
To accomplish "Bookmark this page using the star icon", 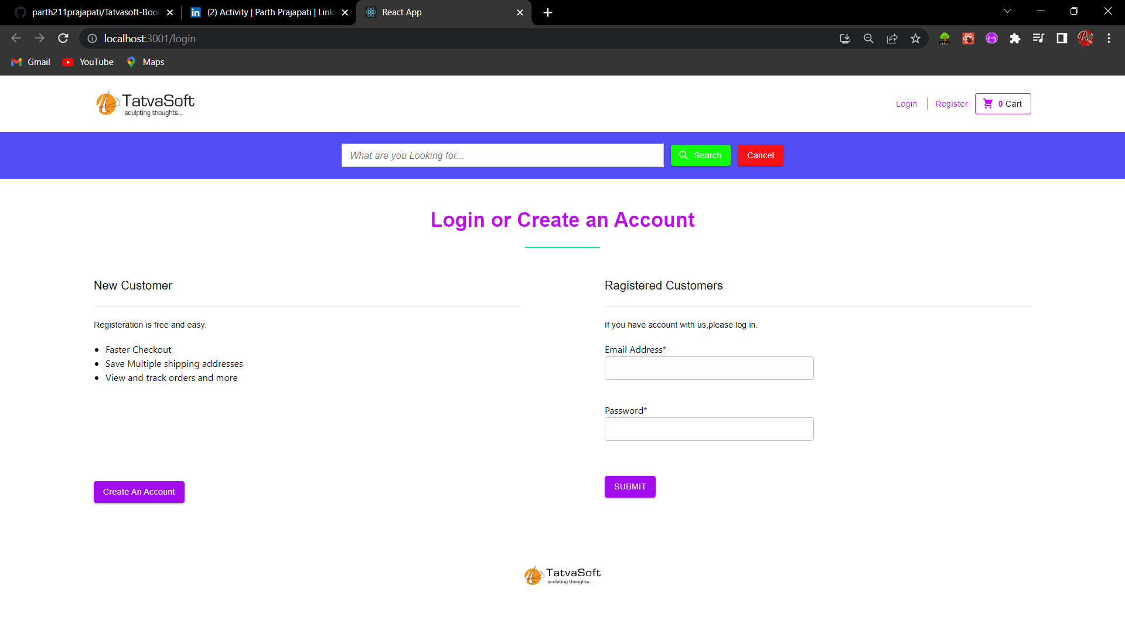I will click(x=916, y=38).
